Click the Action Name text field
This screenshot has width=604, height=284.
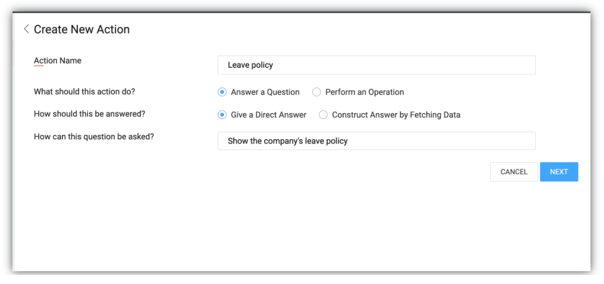click(376, 65)
